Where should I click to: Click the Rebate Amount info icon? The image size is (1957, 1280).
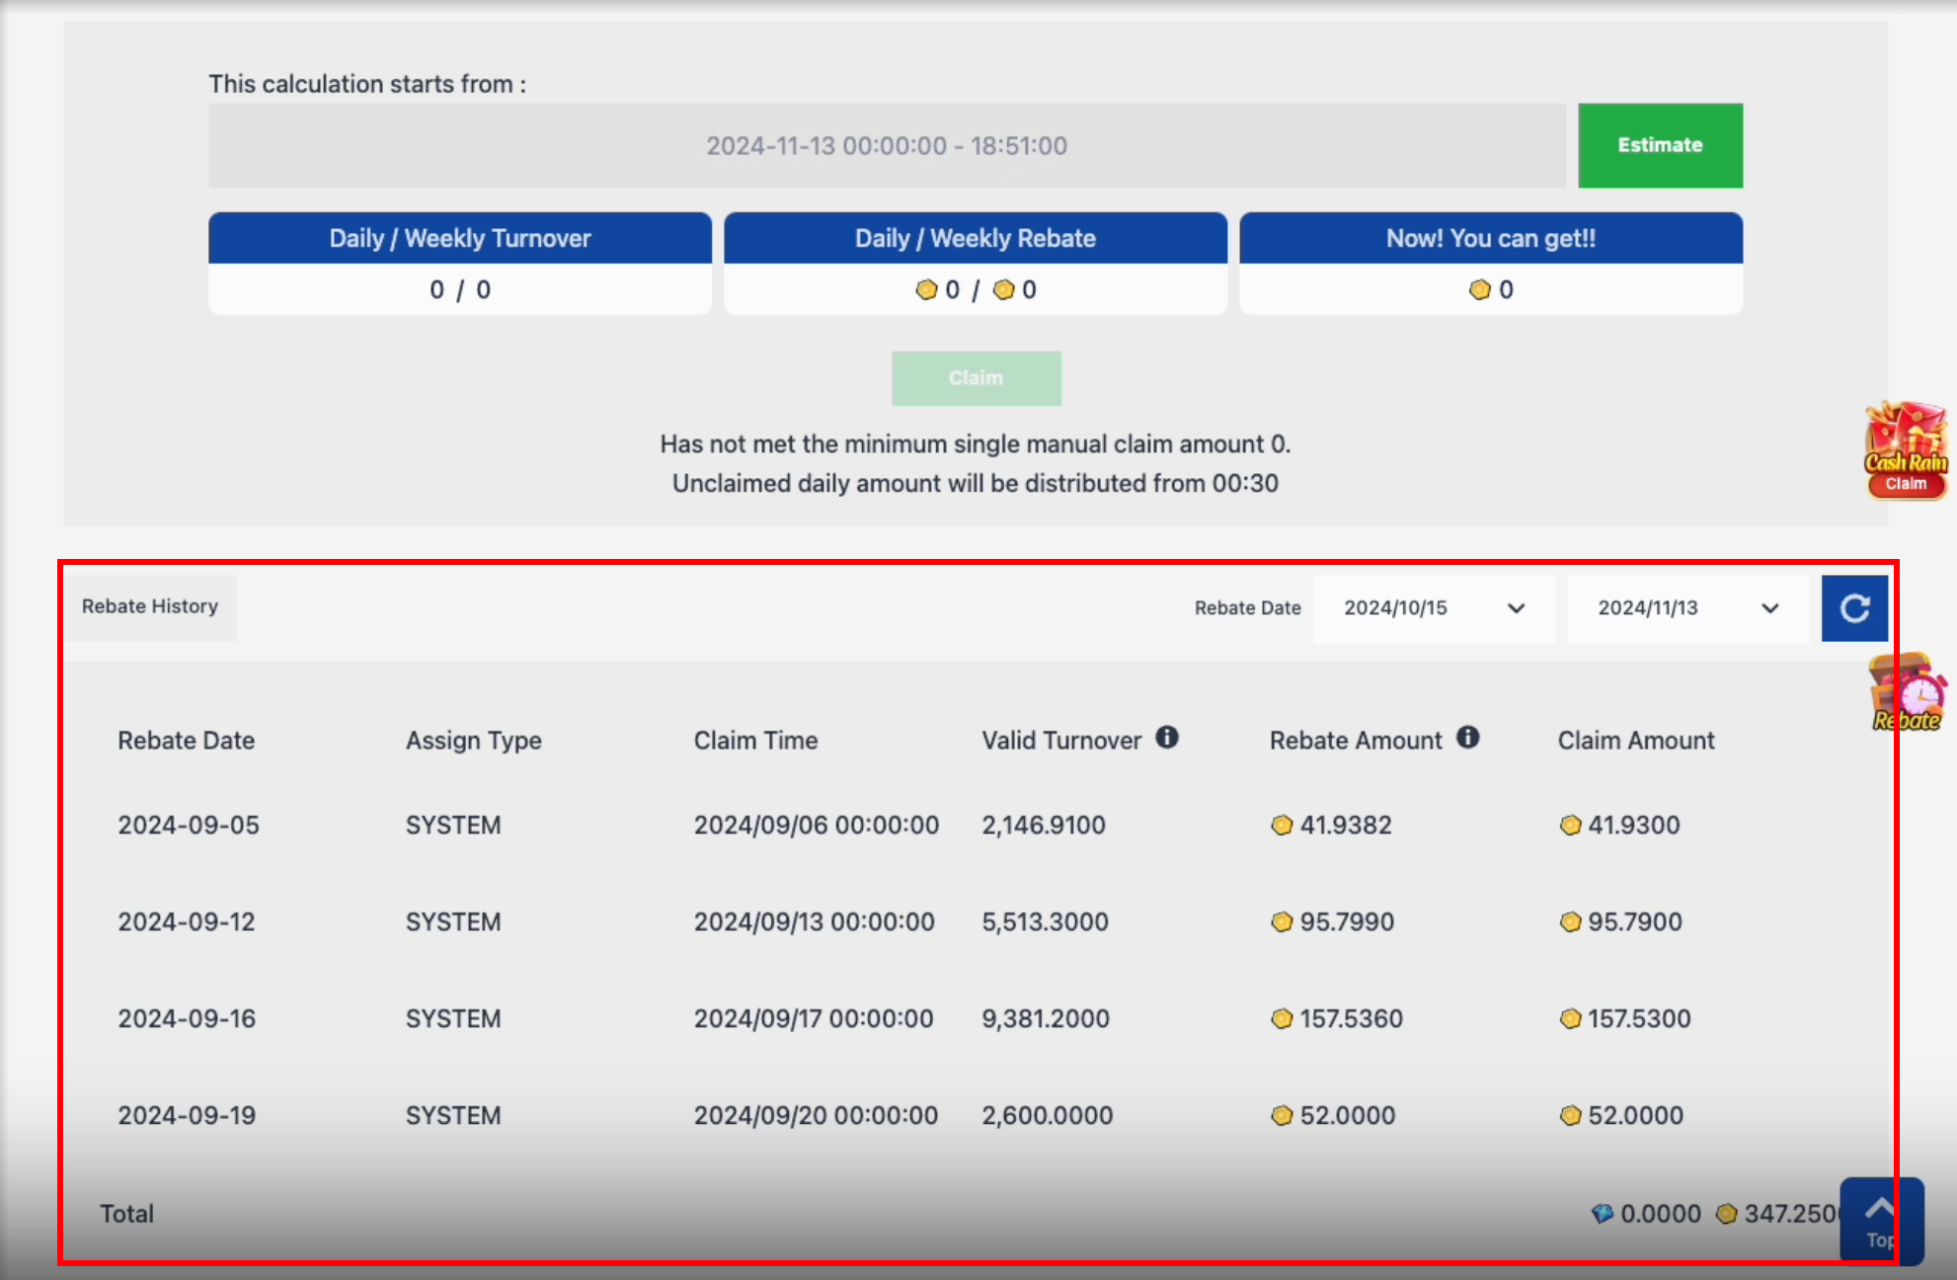pos(1468,738)
